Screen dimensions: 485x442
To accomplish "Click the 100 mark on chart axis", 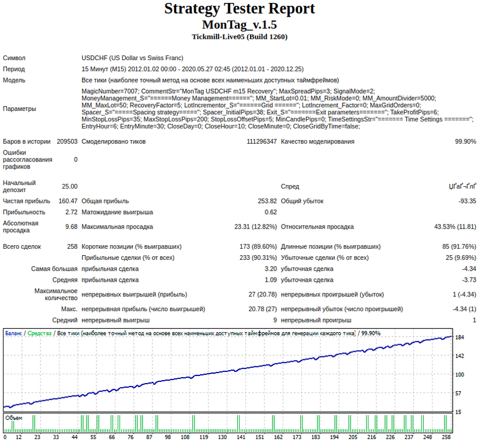I will coord(460,375).
